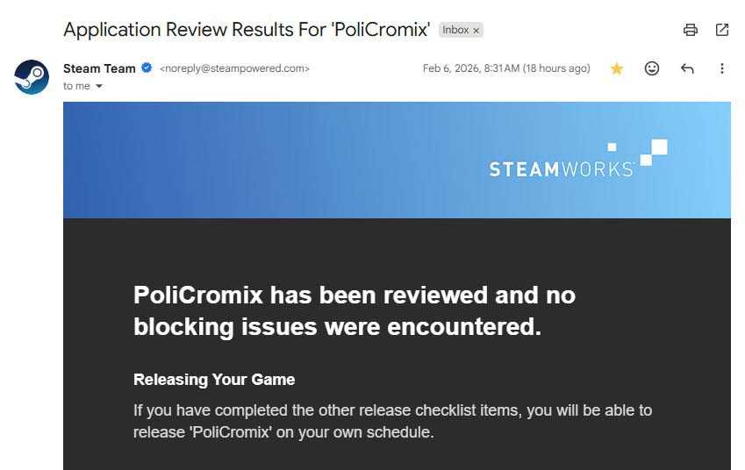Click the blue gradient banner area
Screen dimensions: 745x470
(x=263, y=160)
